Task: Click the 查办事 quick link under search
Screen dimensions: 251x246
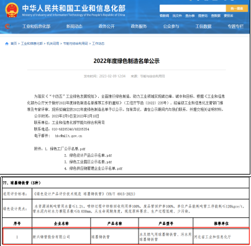Action: tap(190, 16)
